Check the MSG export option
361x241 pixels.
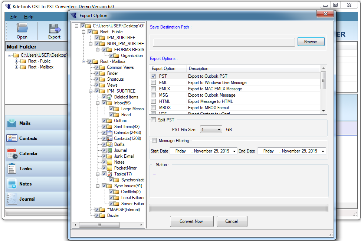[x=154, y=95]
